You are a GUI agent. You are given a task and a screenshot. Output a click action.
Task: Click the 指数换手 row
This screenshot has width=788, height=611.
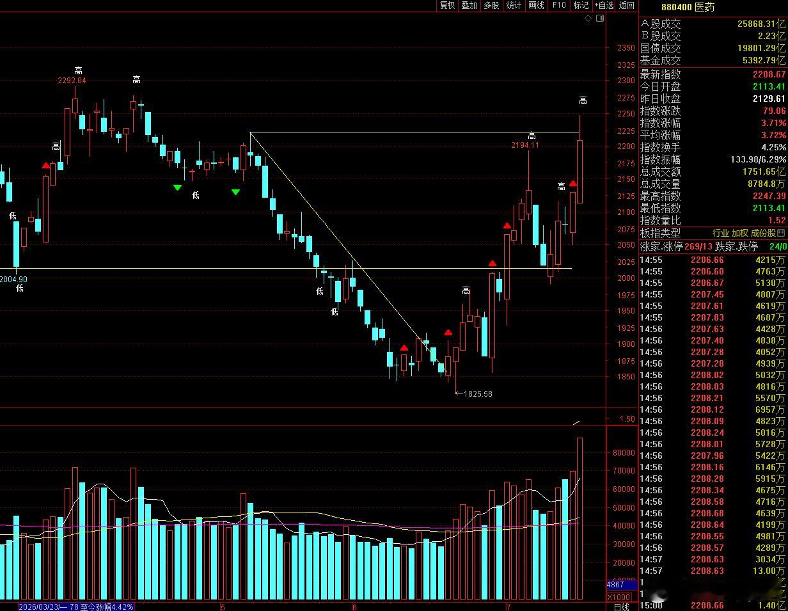coord(713,147)
